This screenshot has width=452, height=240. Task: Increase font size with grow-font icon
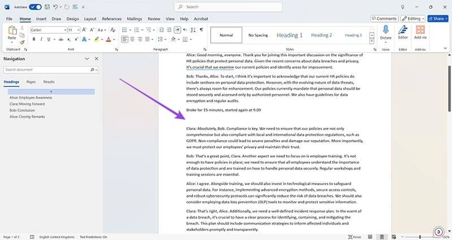click(x=84, y=30)
